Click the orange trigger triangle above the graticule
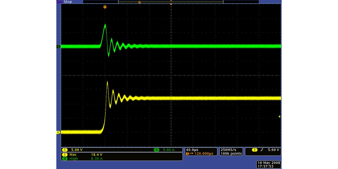 171,4
